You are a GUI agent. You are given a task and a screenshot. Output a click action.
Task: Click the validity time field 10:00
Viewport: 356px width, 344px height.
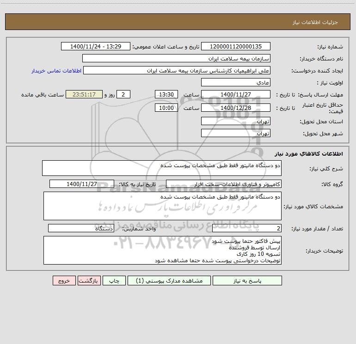166,108
